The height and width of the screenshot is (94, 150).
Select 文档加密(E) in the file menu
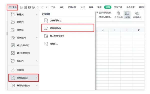tap(24, 78)
